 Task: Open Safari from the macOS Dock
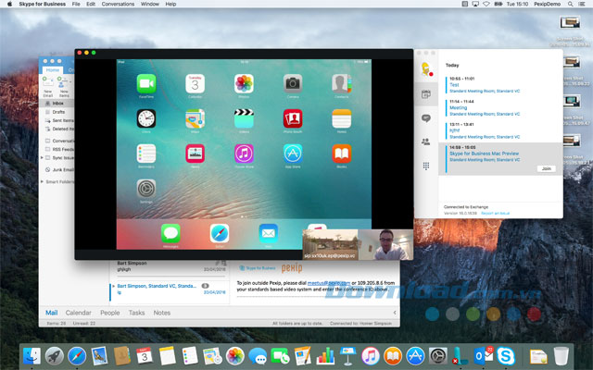click(78, 355)
